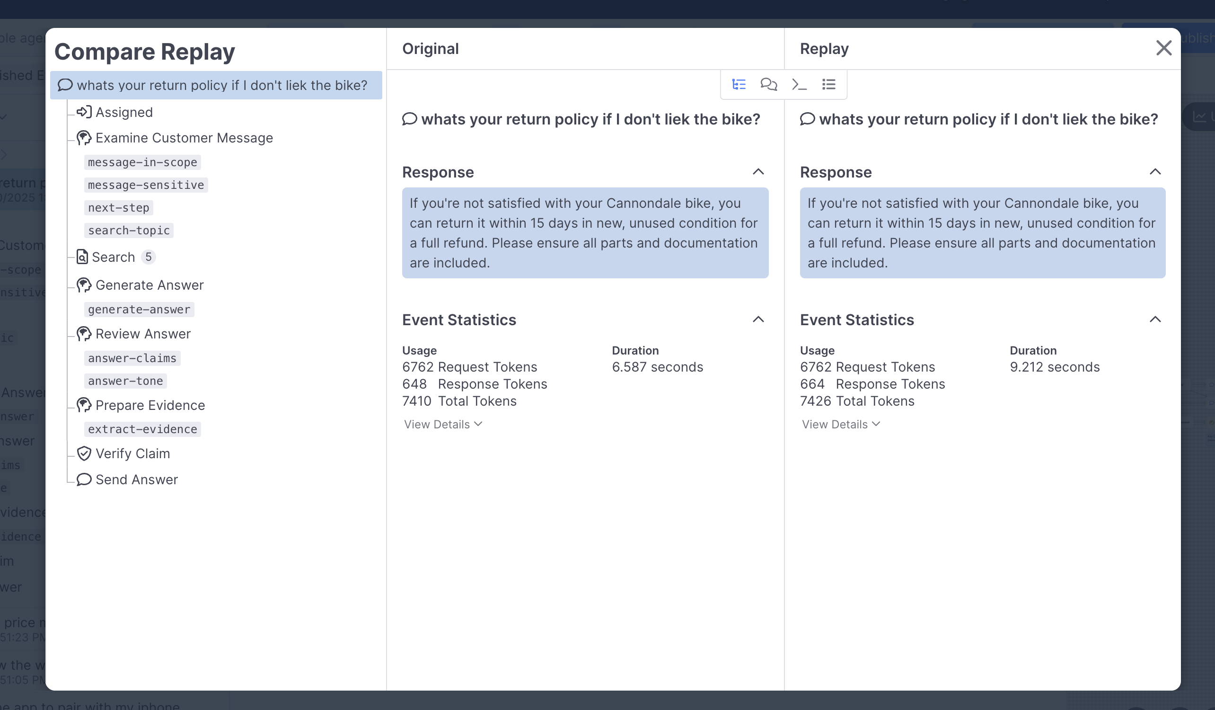This screenshot has width=1215, height=710.
Task: Collapse the Replay Response section
Action: tap(1155, 172)
